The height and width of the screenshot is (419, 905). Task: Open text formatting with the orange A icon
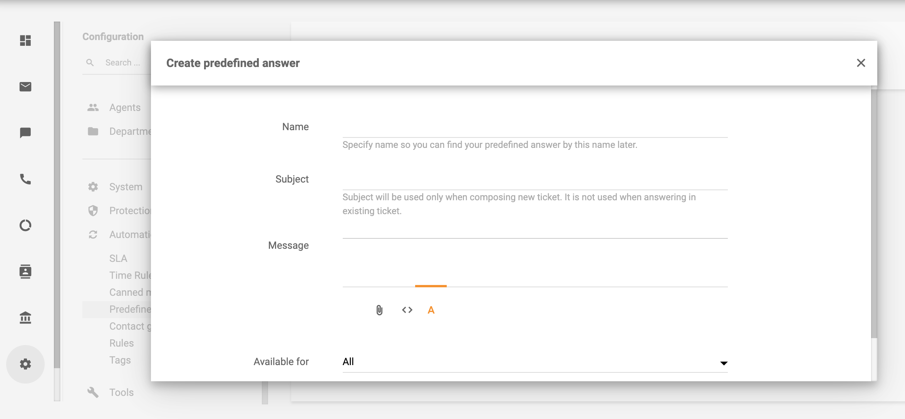[x=431, y=310]
